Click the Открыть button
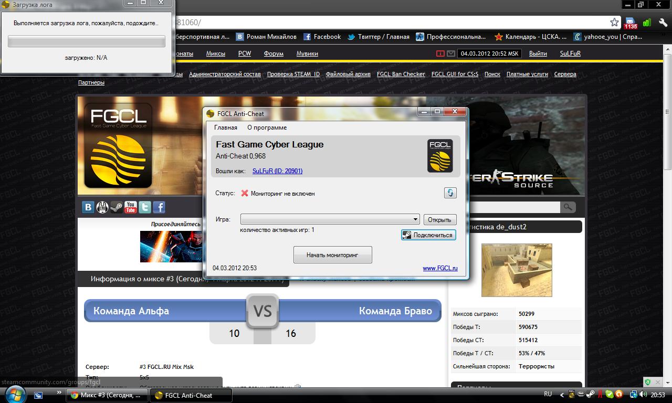This screenshot has height=403, width=672. [439, 220]
